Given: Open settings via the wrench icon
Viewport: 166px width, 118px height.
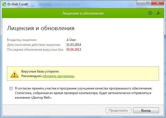Looking at the screenshot, I should click(x=158, y=13).
